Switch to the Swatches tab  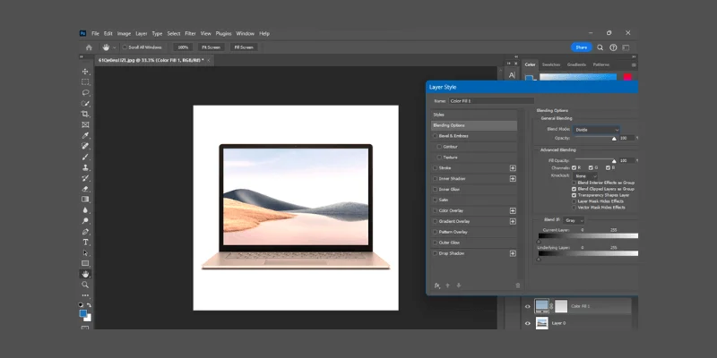tap(551, 64)
